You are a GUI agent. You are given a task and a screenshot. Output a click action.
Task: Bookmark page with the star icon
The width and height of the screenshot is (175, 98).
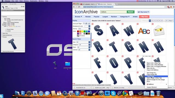pyautogui.click(x=165, y=7)
